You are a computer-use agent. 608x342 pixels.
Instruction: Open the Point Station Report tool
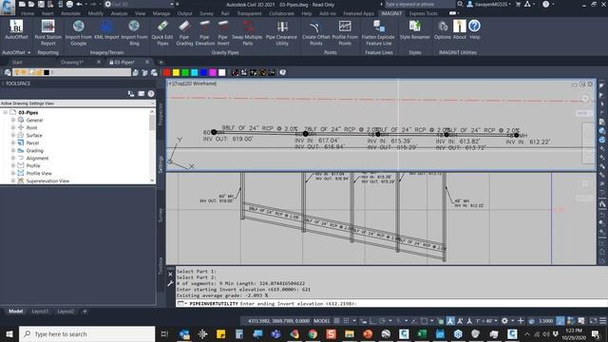tap(48, 33)
